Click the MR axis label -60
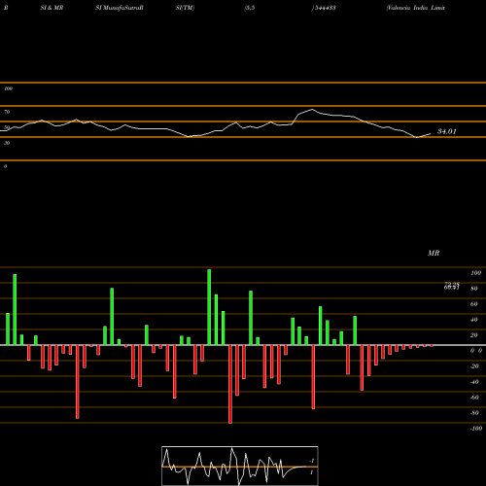The image size is (486, 486). pos(474,398)
